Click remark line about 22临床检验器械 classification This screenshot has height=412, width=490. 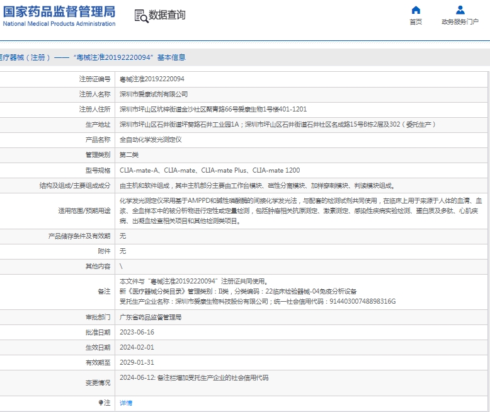point(238,291)
